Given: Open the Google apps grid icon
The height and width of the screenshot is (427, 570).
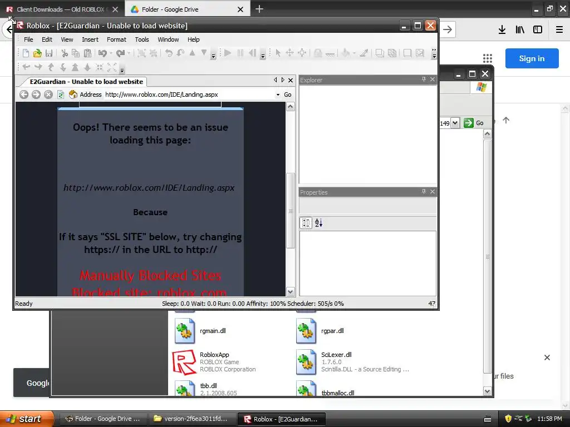Looking at the screenshot, I should pyautogui.click(x=488, y=58).
